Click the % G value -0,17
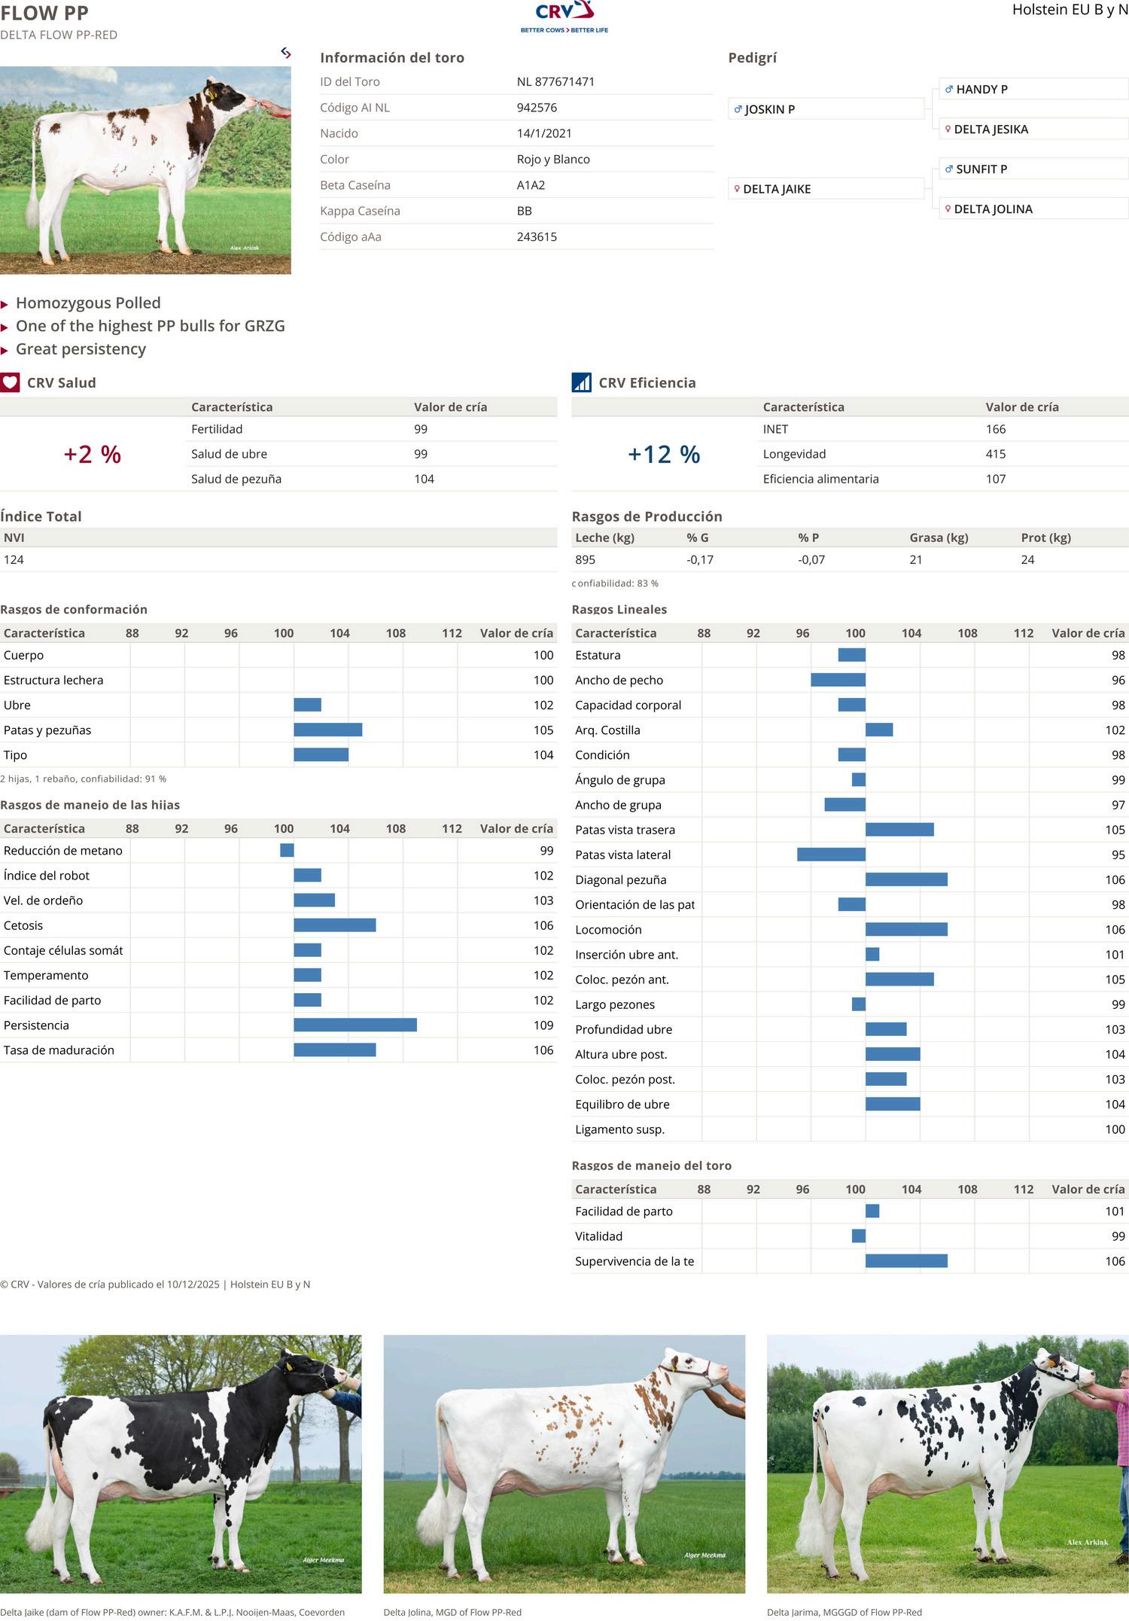1129x1621 pixels. click(x=700, y=559)
